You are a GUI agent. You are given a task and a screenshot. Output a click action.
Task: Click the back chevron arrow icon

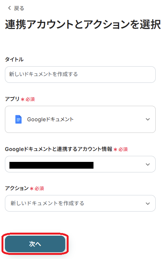point(9,8)
